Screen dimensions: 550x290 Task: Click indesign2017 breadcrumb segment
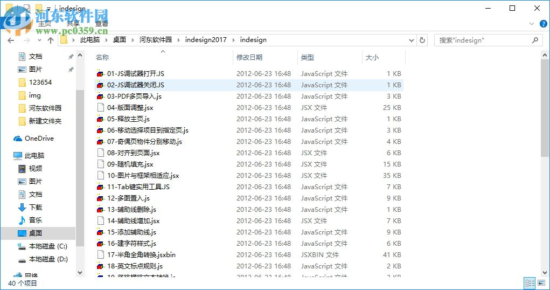206,40
